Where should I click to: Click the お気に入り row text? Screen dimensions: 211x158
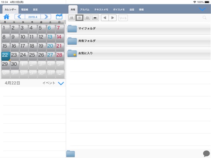tap(86, 53)
